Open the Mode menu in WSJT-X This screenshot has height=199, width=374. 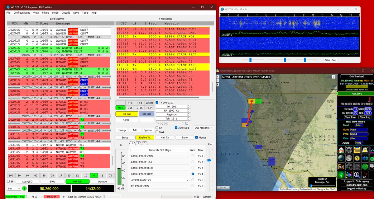(55, 13)
